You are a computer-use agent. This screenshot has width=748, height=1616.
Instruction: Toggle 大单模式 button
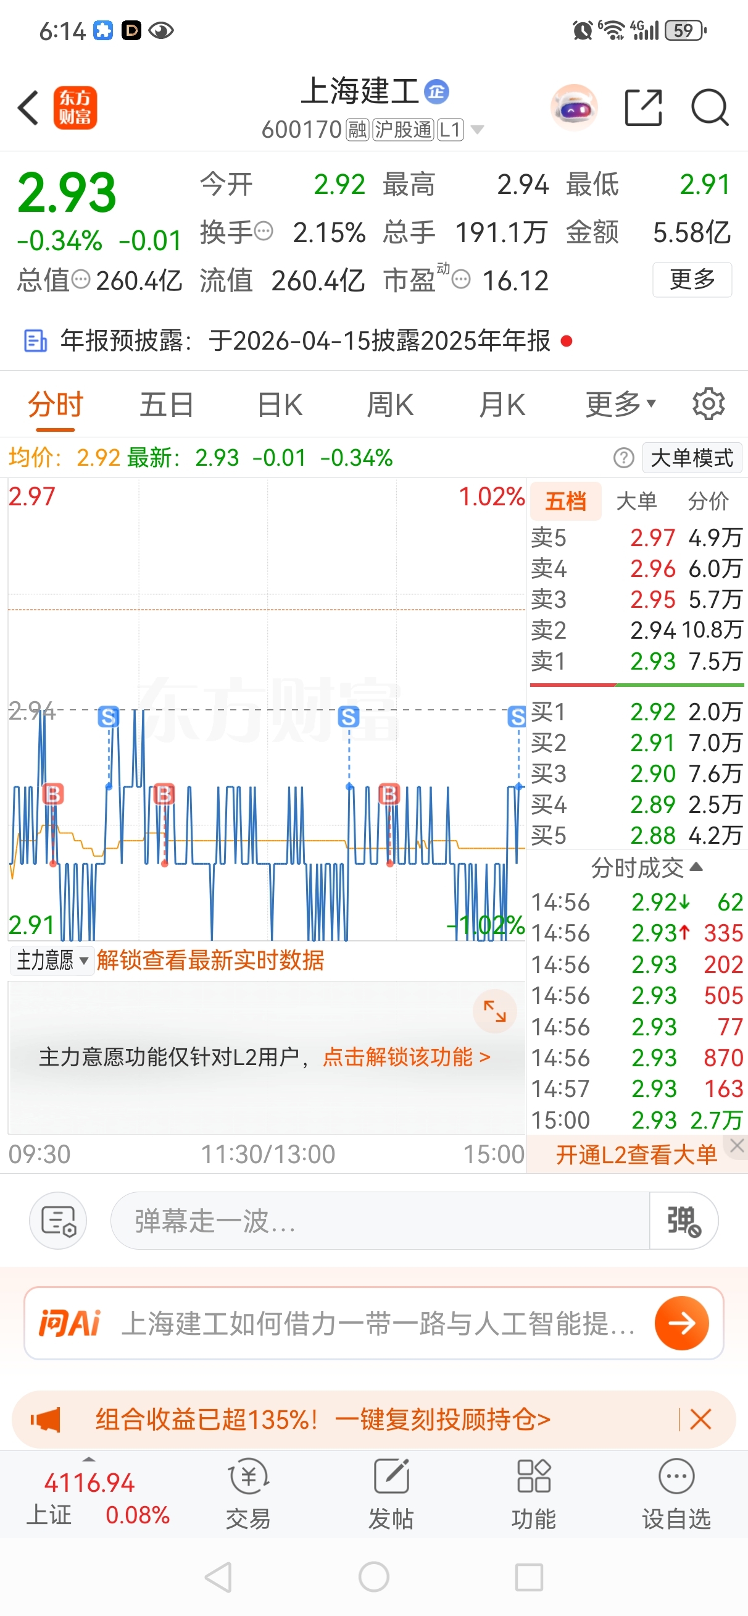(x=692, y=458)
